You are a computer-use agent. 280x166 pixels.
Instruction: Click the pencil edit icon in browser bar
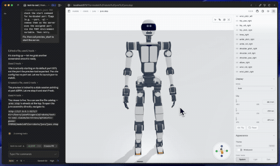tap(260, 5)
